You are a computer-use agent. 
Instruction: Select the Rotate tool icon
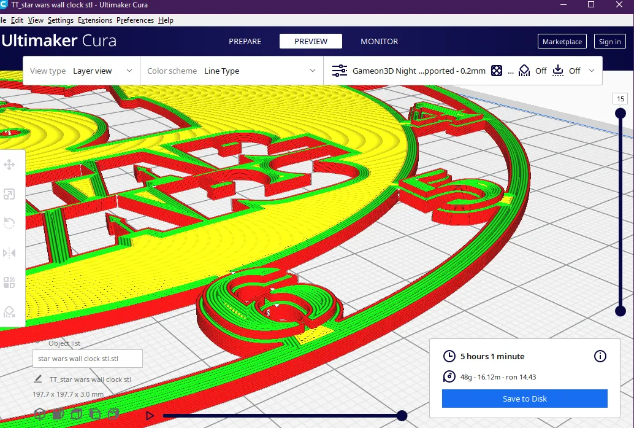pos(9,223)
